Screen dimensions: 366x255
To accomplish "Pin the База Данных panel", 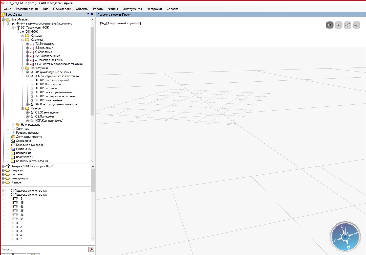I will tap(88, 14).
